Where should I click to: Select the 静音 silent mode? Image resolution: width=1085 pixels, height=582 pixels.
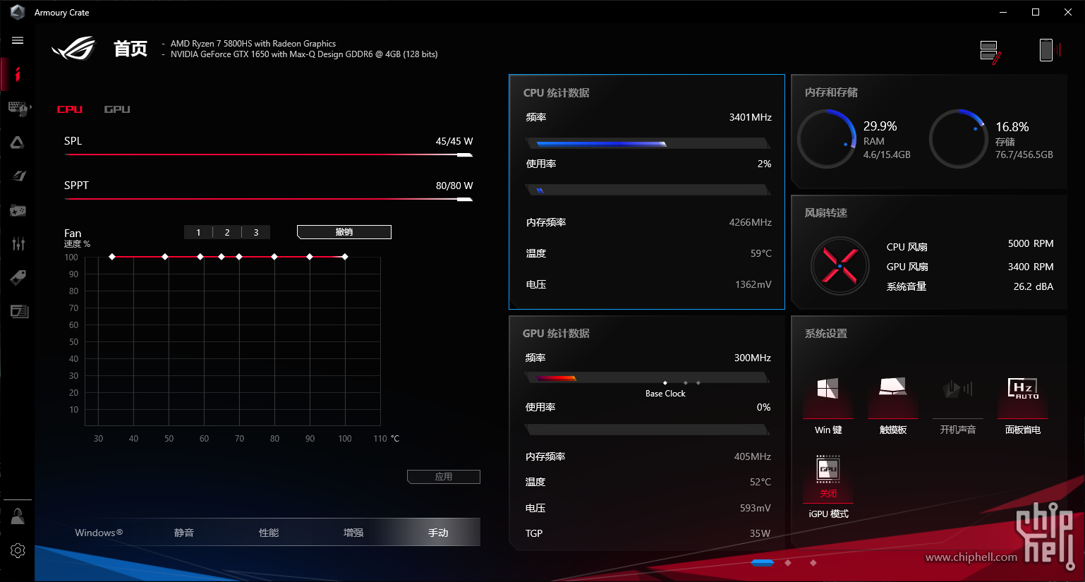tap(184, 533)
